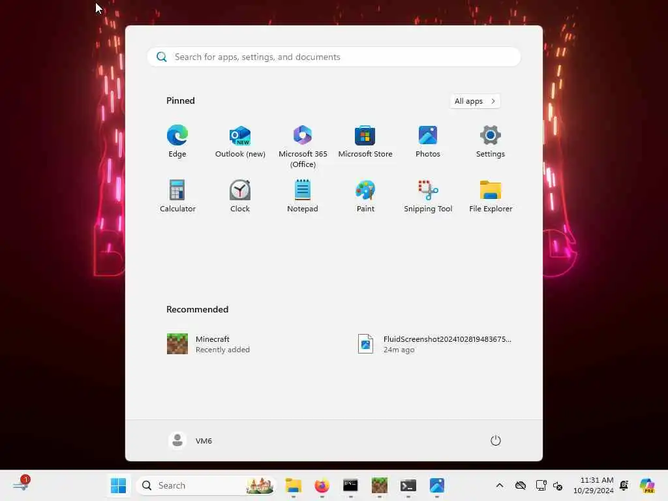Open the recommended FluidScreenshot file
The image size is (668, 501).
[434, 344]
